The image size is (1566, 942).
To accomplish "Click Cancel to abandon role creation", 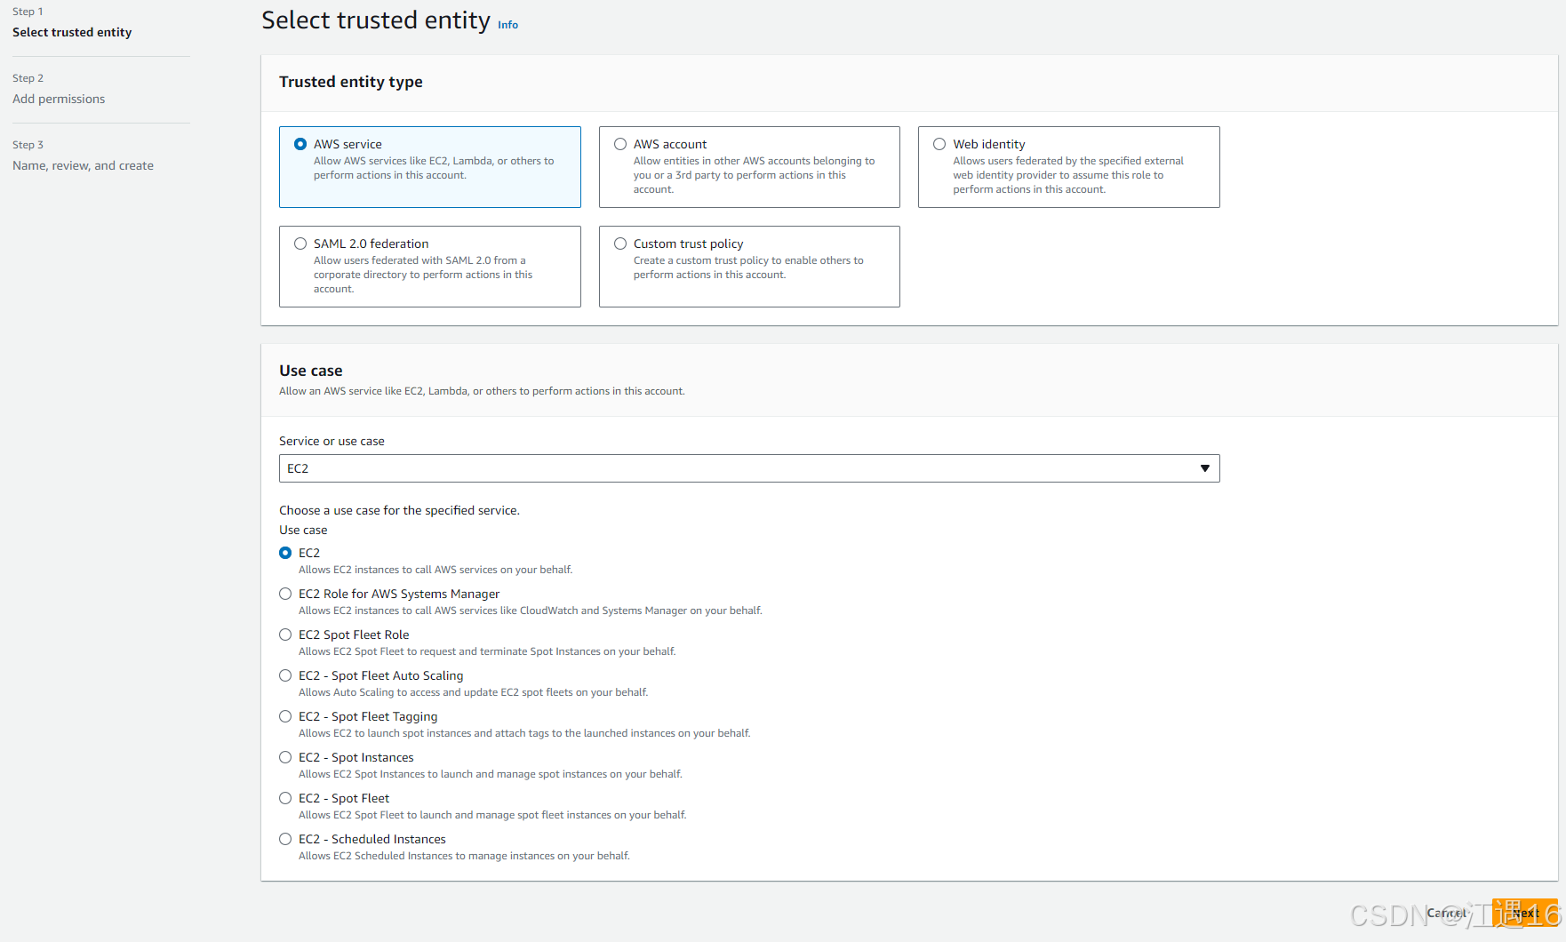I will (x=1447, y=913).
